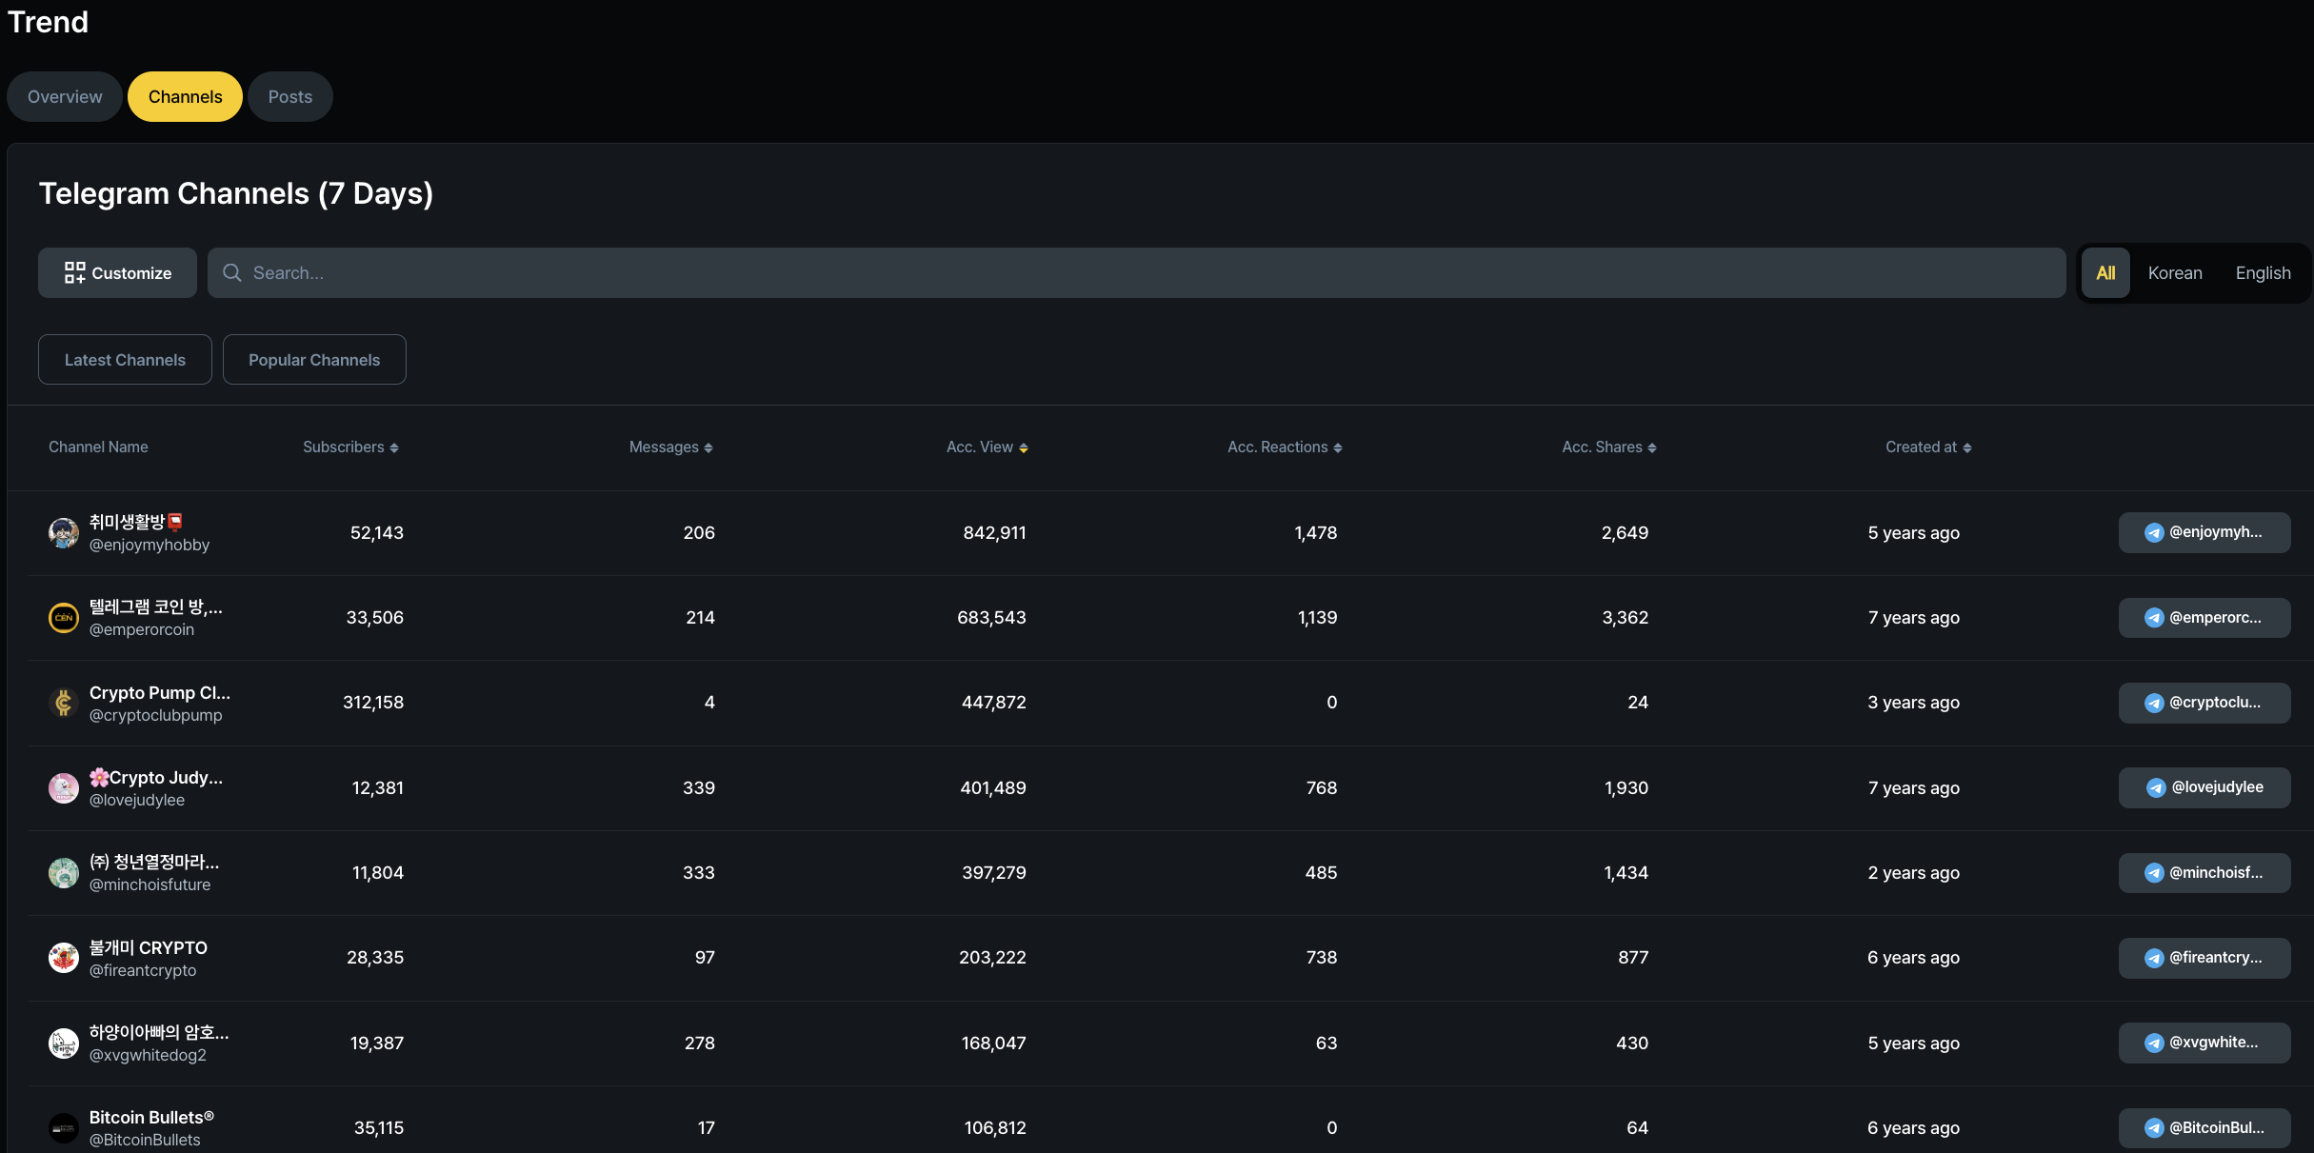This screenshot has width=2314, height=1153.
Task: Click the Latest Channels button
Action: (x=125, y=360)
